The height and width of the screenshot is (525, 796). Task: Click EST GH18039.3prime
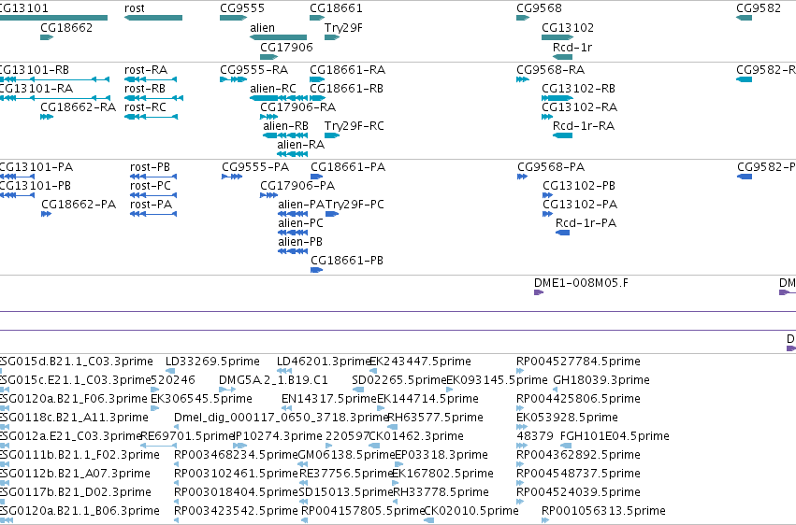click(x=557, y=390)
